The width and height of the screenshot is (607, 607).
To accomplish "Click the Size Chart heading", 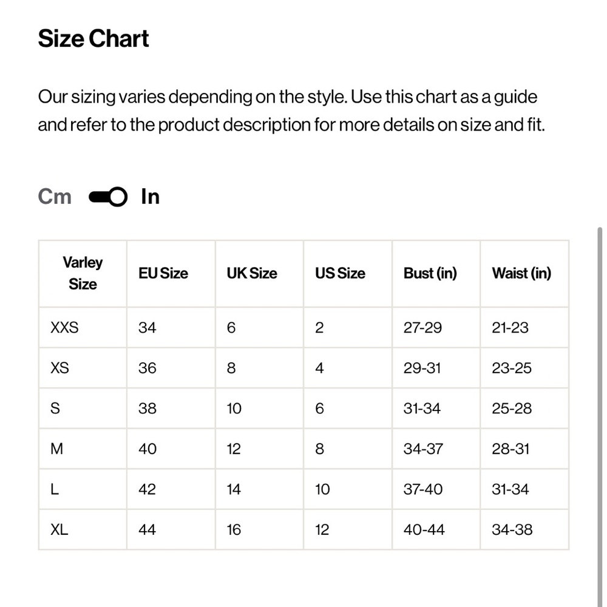I will 93,38.
